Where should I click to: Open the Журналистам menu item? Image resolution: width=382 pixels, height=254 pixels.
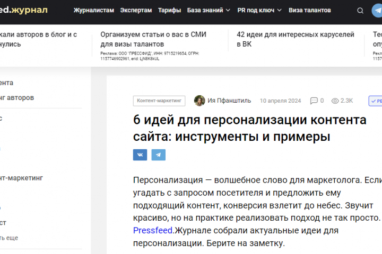(94, 10)
